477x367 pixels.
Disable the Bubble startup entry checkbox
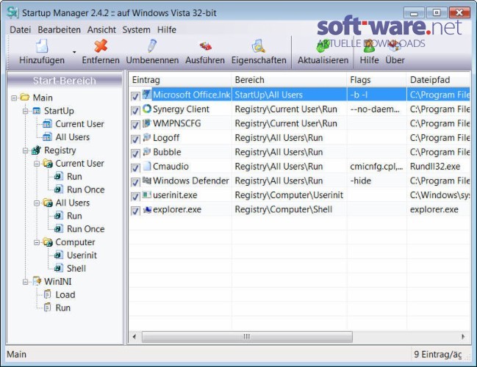(x=135, y=153)
